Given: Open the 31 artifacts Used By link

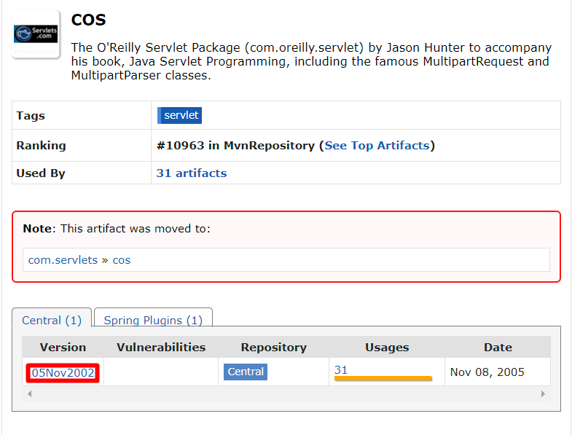Looking at the screenshot, I should pyautogui.click(x=192, y=173).
